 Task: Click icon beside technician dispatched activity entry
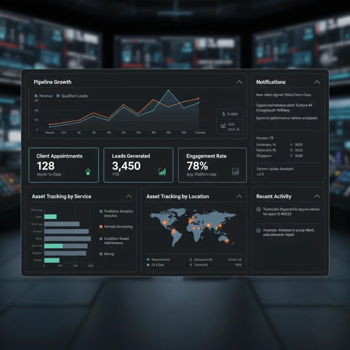[258, 209]
